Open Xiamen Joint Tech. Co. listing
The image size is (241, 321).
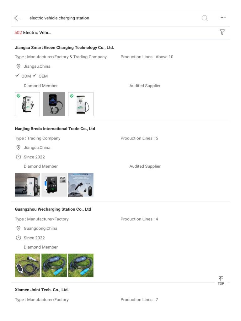click(42, 290)
